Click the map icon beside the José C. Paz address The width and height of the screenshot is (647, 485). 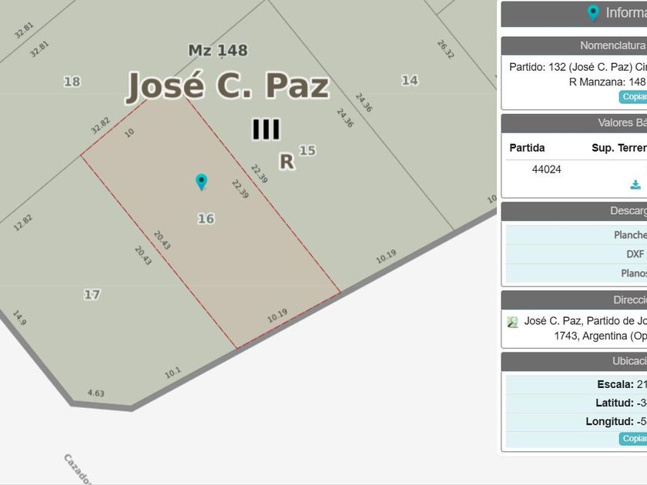point(512,322)
